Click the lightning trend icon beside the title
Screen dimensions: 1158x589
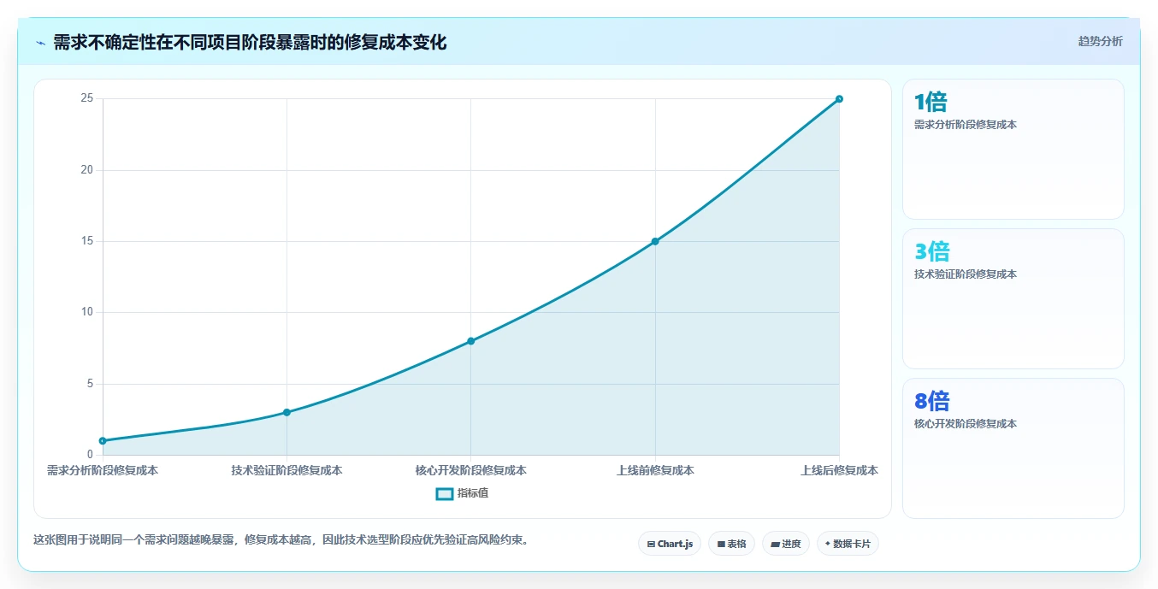pyautogui.click(x=40, y=43)
